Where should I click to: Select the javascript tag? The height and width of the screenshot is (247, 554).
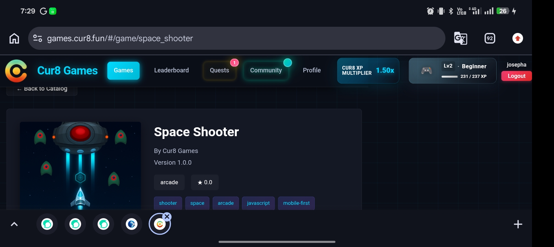(x=258, y=203)
